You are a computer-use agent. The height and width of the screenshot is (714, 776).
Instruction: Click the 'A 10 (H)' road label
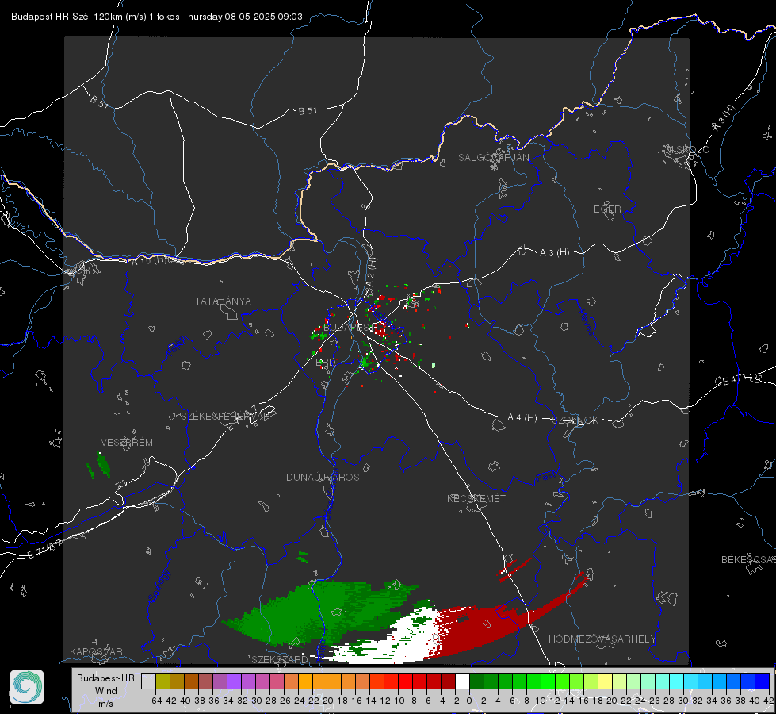(149, 260)
